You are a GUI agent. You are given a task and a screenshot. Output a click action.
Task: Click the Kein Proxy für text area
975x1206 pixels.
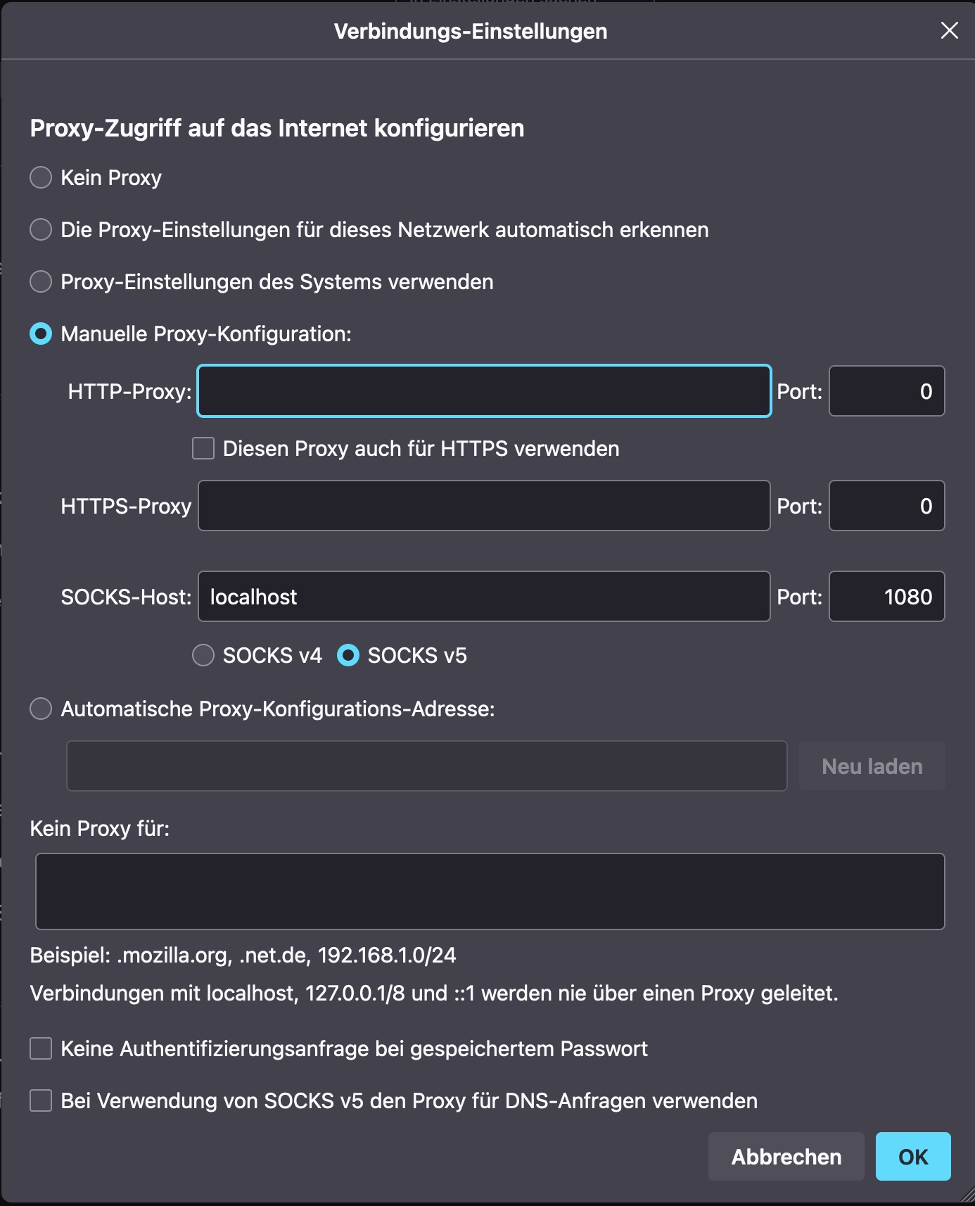[490, 891]
